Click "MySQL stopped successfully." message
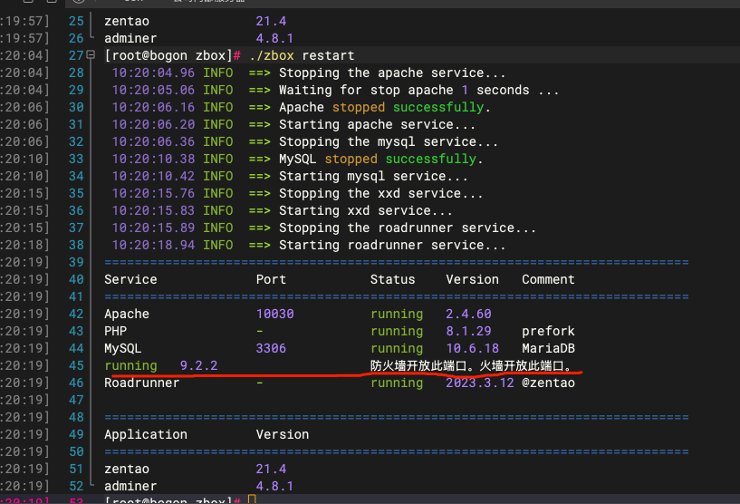The height and width of the screenshot is (504, 740). tap(380, 159)
